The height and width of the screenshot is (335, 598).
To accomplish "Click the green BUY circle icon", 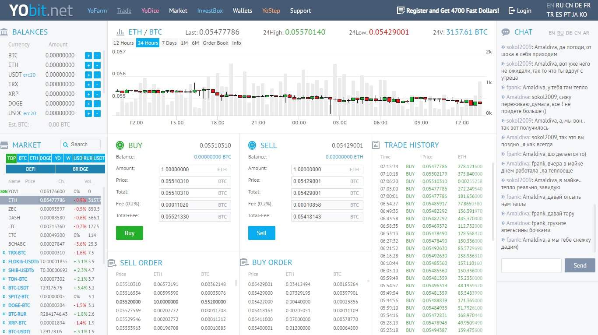I will pyautogui.click(x=120, y=145).
